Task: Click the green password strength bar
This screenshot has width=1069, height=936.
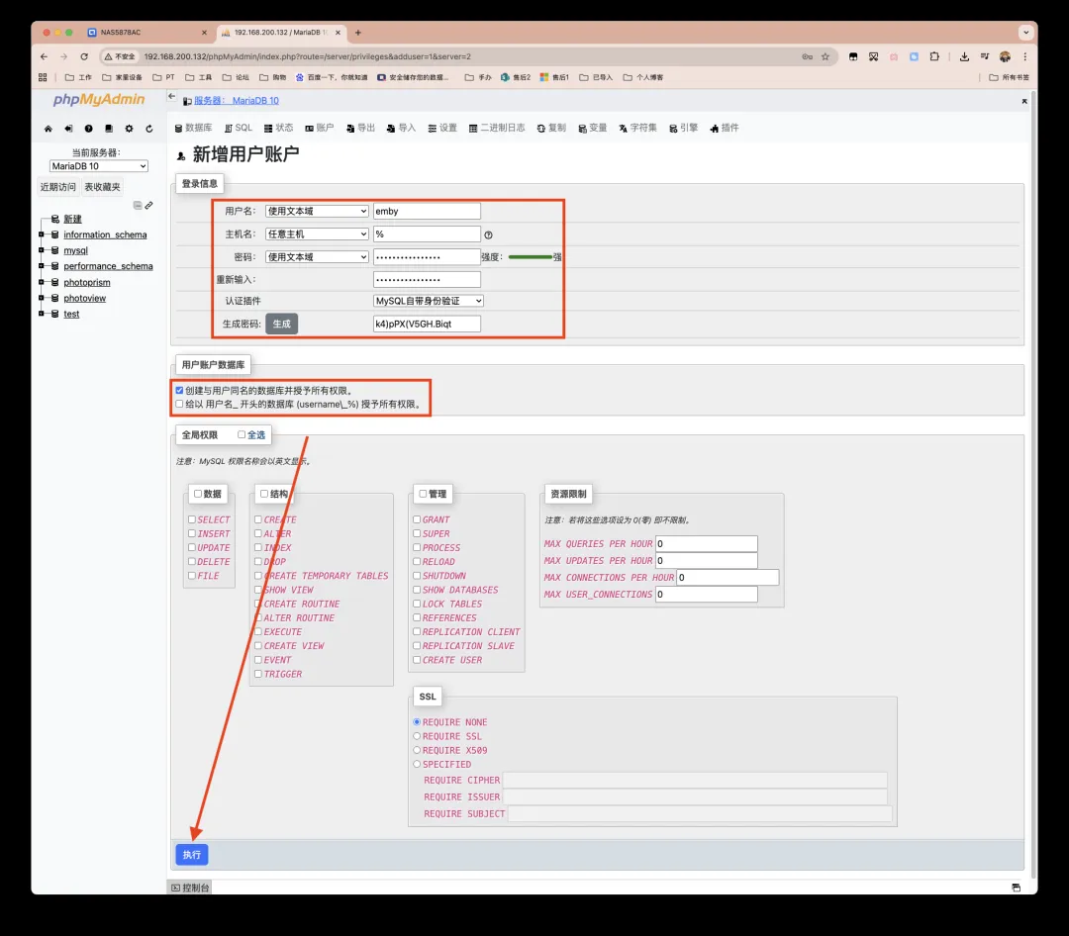Action: click(530, 257)
